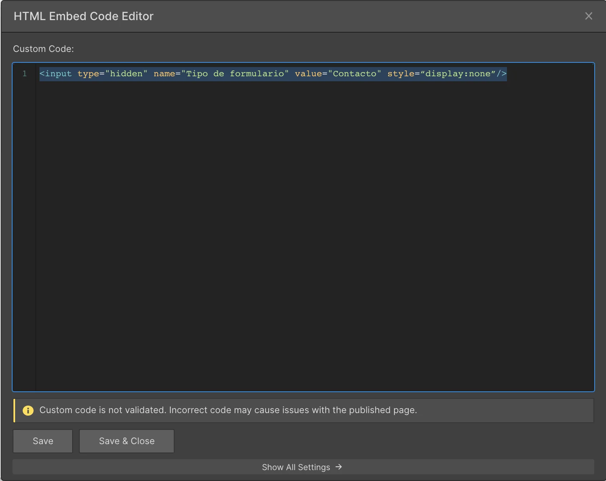
Task: Close the HTML Embed Code Editor dialog
Action: point(588,16)
